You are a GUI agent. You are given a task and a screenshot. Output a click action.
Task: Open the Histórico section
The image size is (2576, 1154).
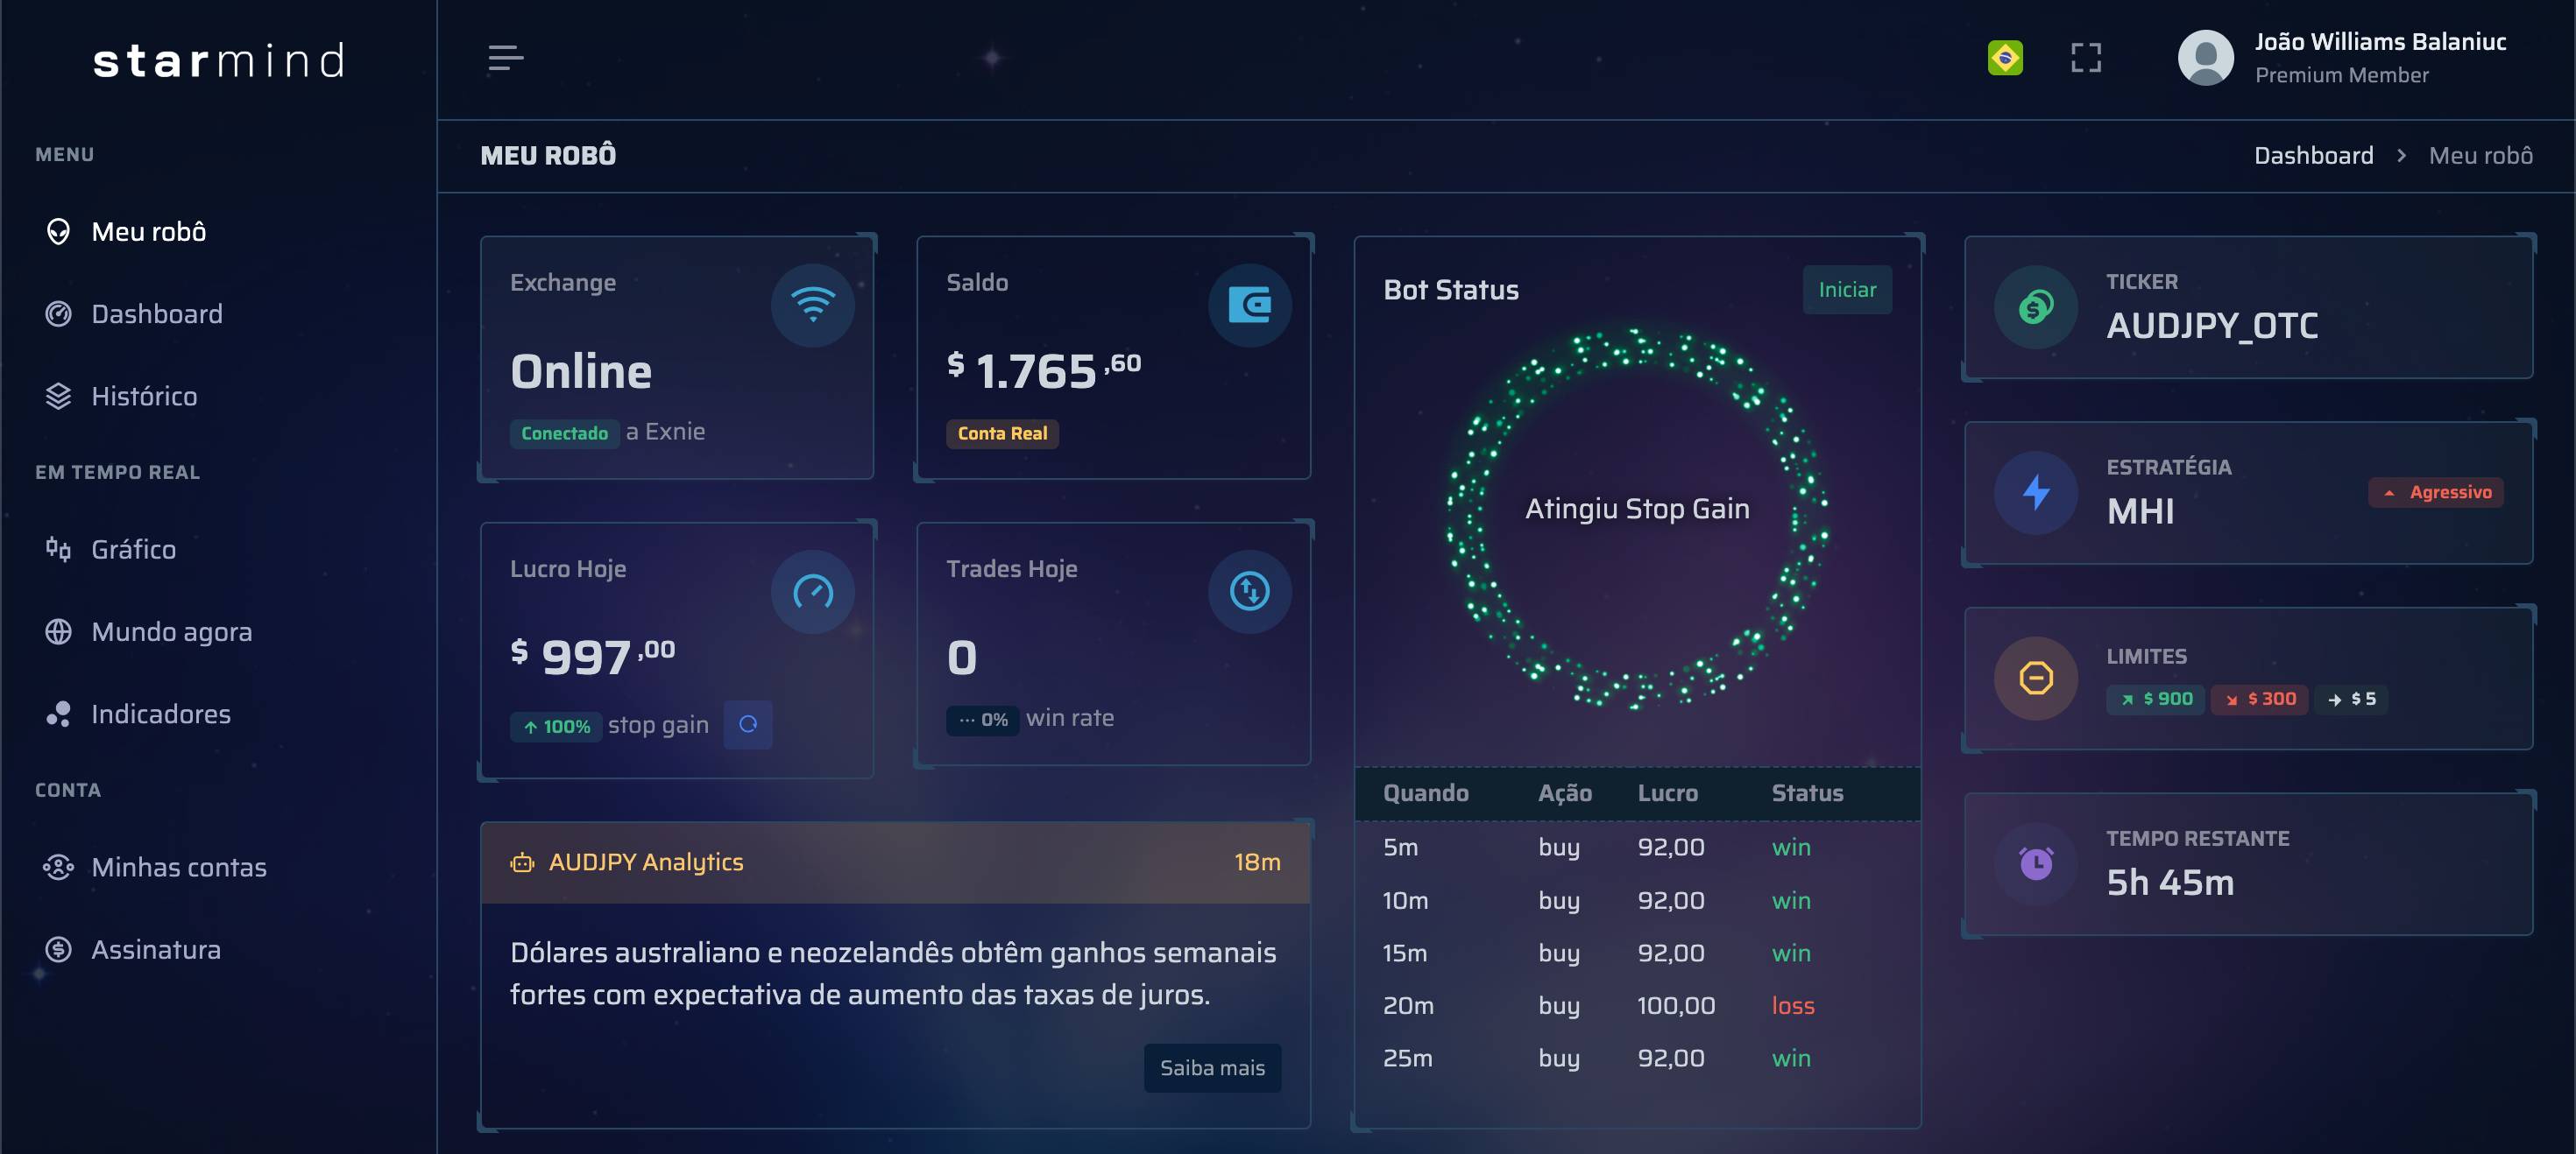(144, 396)
